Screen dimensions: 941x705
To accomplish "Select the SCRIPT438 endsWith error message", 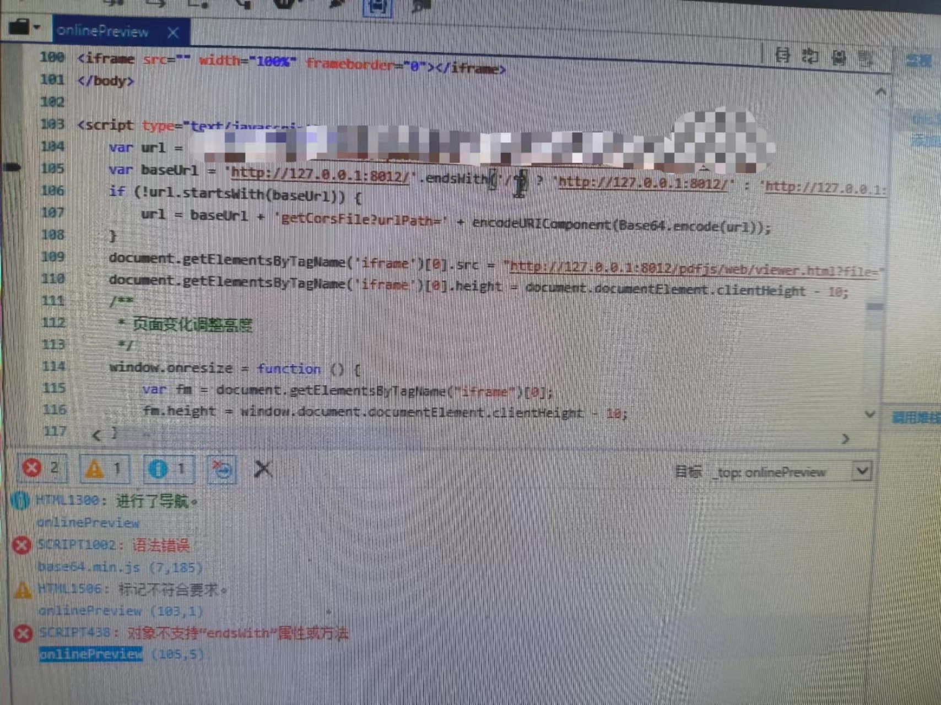I will (193, 633).
